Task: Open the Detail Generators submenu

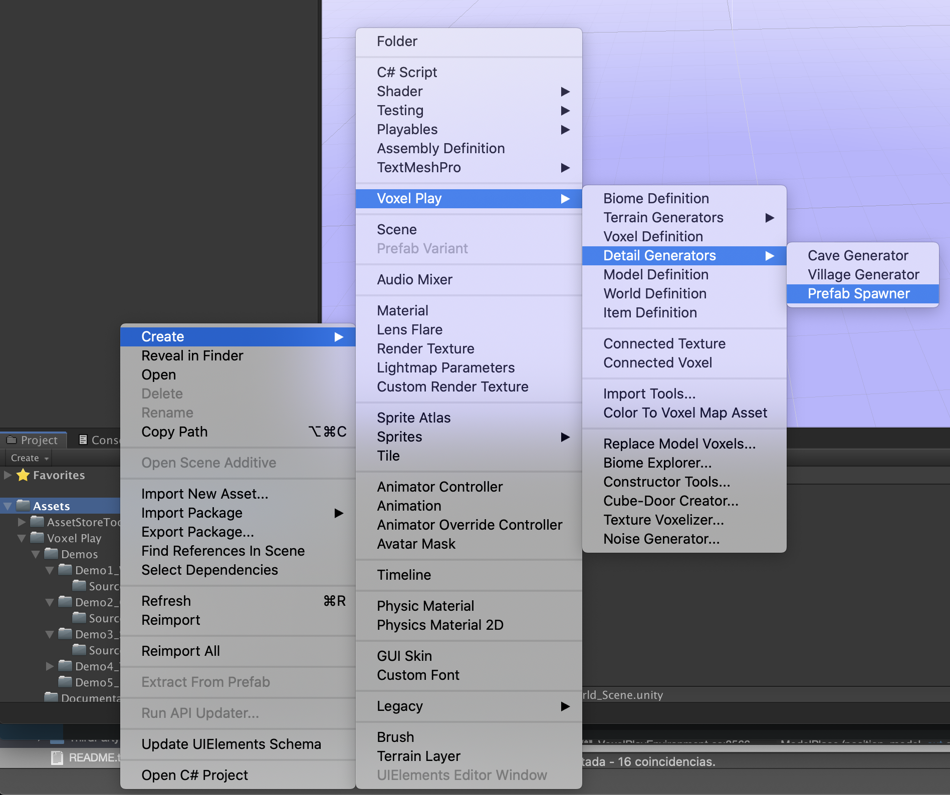Action: [x=684, y=256]
